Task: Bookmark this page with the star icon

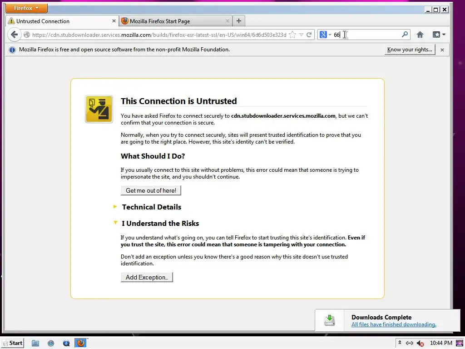Action: coord(292,35)
